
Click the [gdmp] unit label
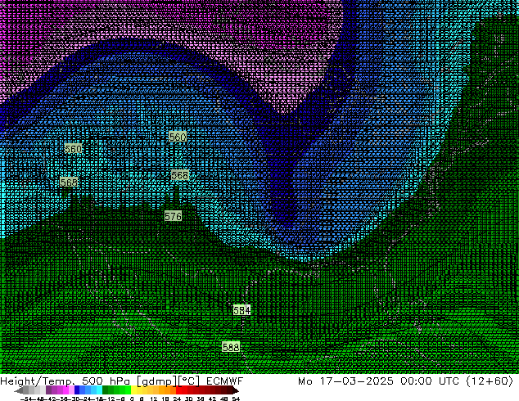[156, 381]
